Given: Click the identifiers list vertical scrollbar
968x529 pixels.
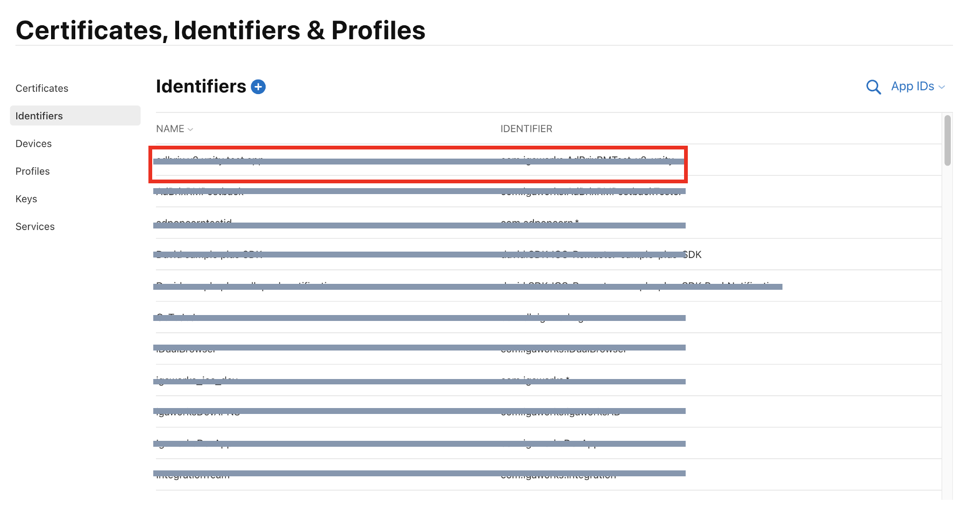Looking at the screenshot, I should pos(947,141).
